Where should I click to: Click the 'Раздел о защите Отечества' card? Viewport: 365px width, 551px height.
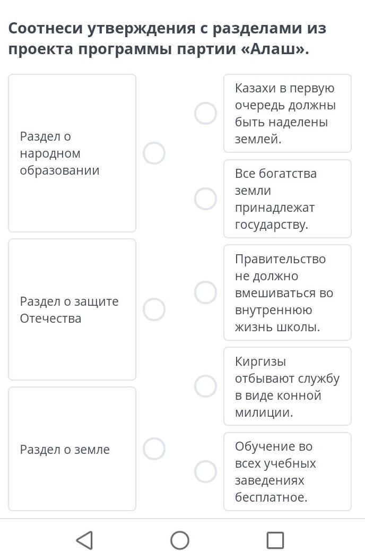72,309
